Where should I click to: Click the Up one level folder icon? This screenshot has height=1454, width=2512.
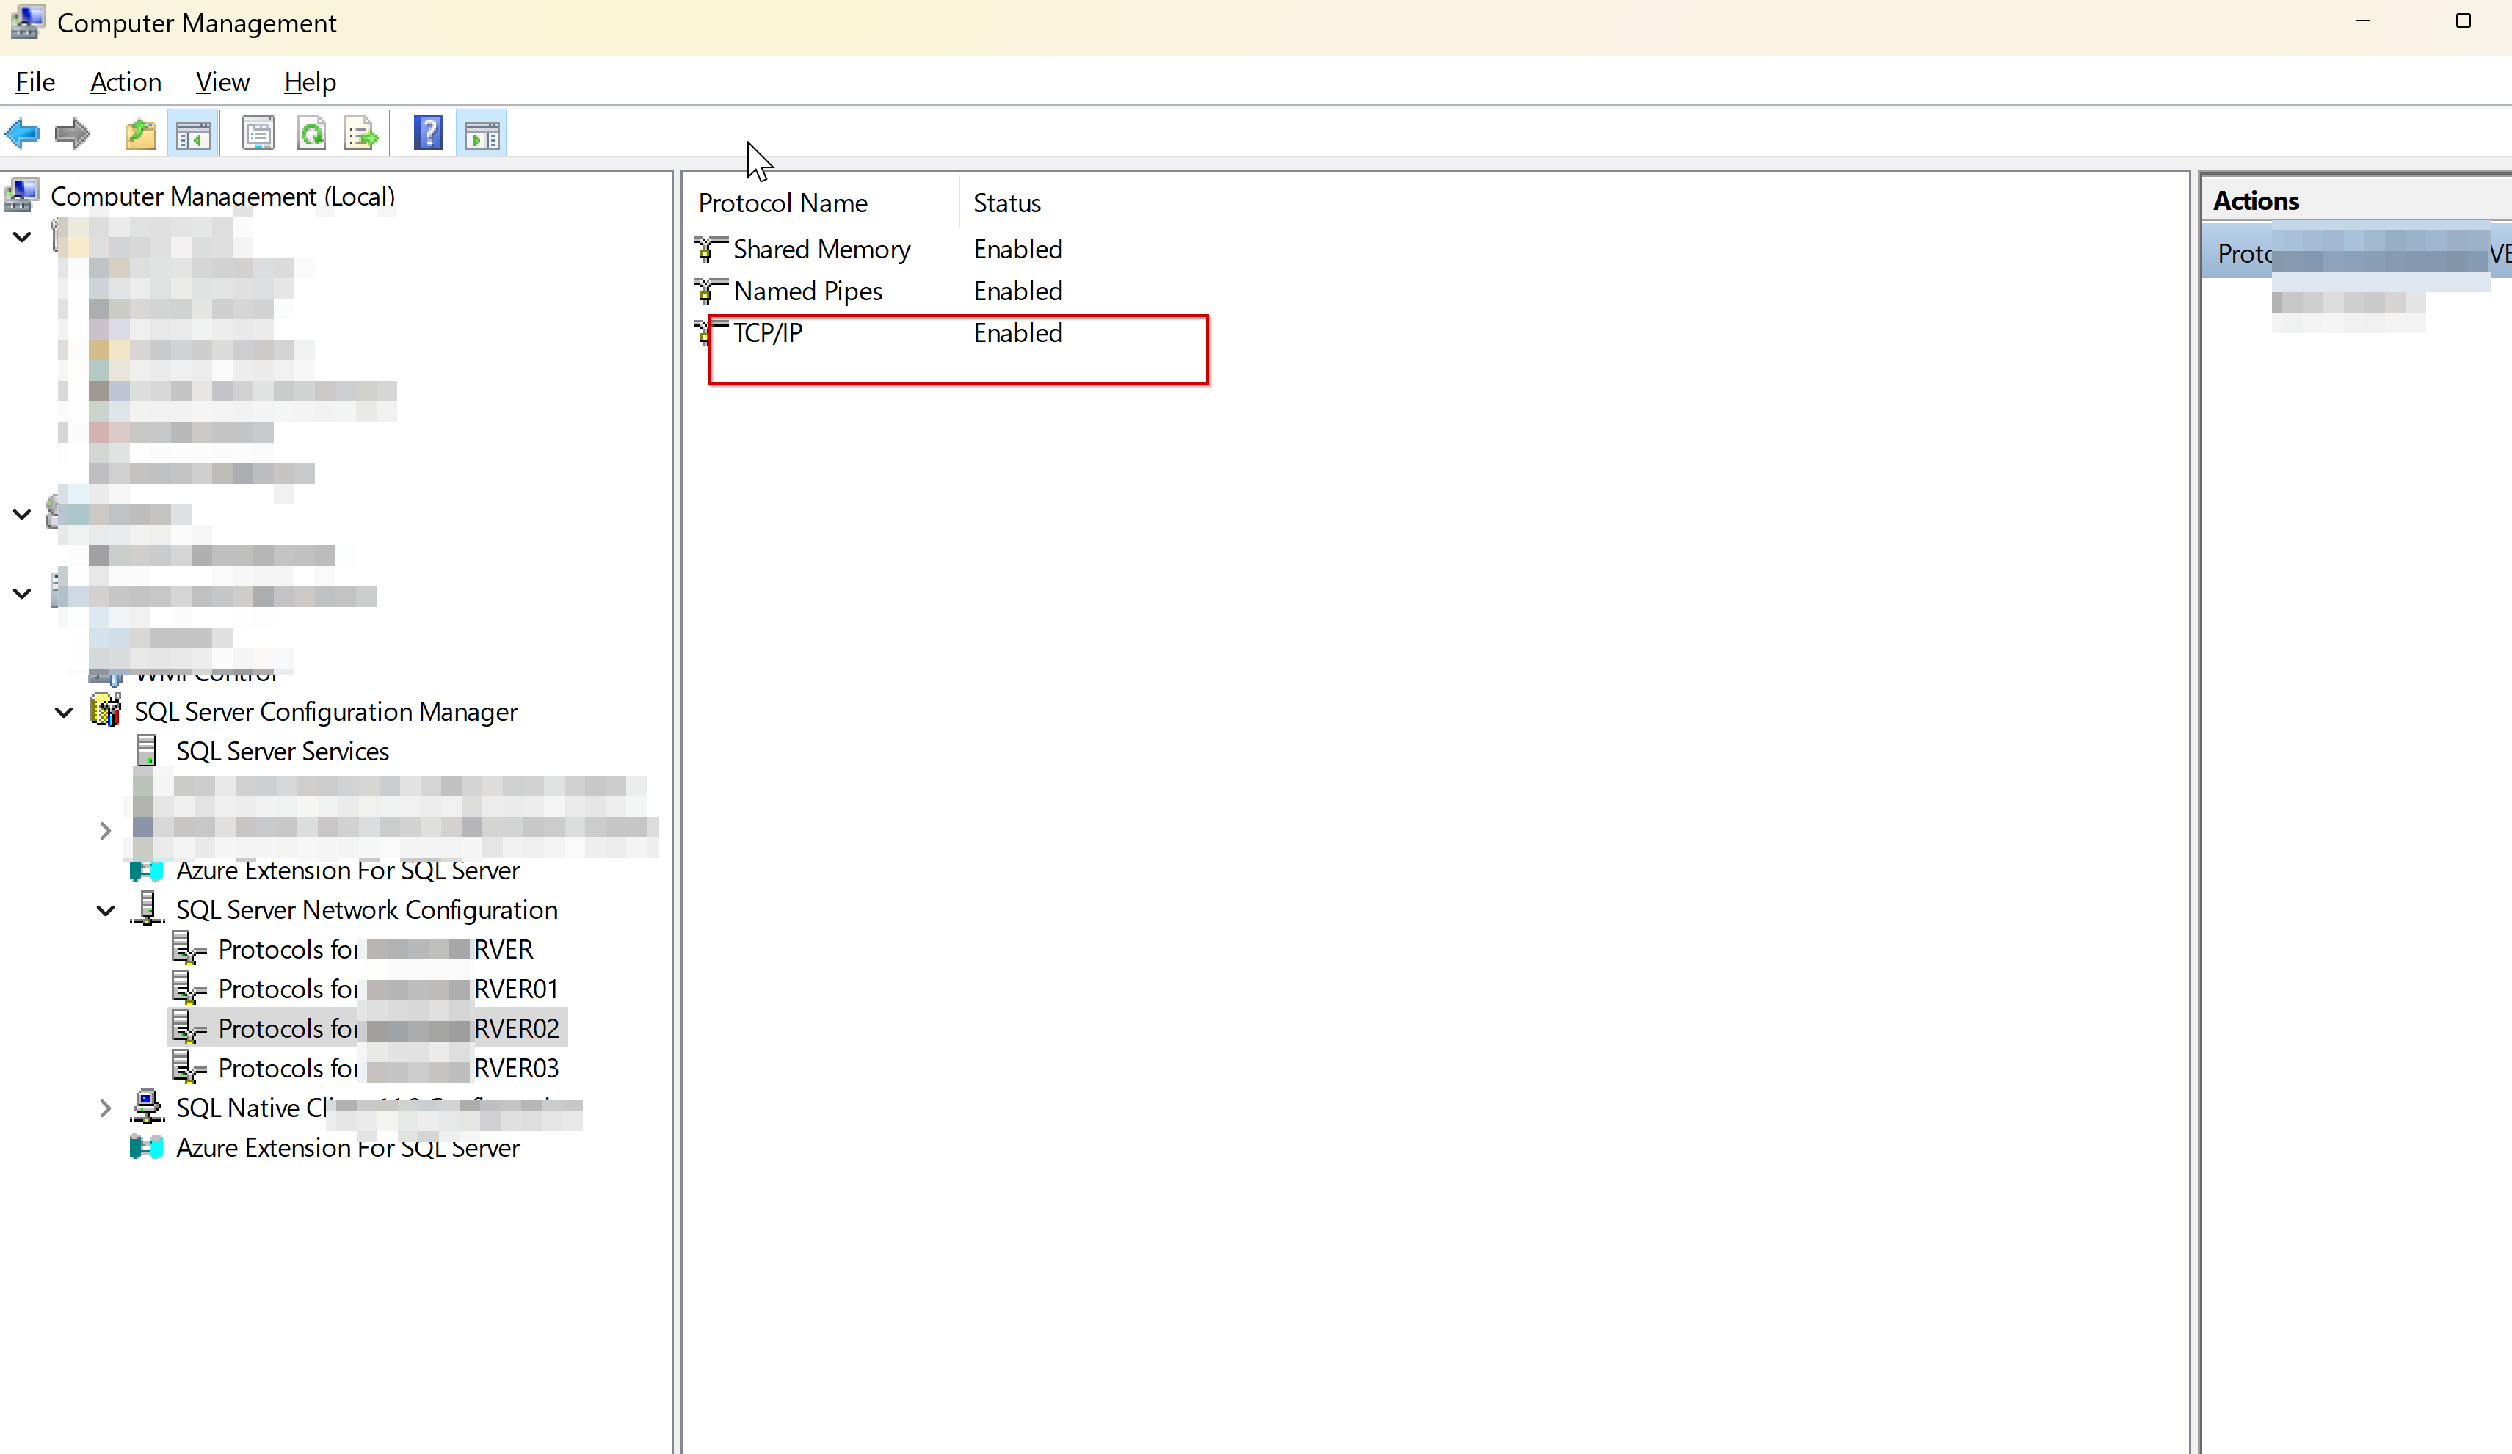pos(140,134)
